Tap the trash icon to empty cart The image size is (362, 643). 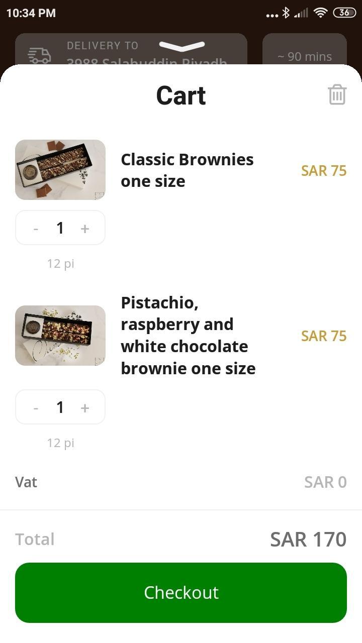click(337, 94)
